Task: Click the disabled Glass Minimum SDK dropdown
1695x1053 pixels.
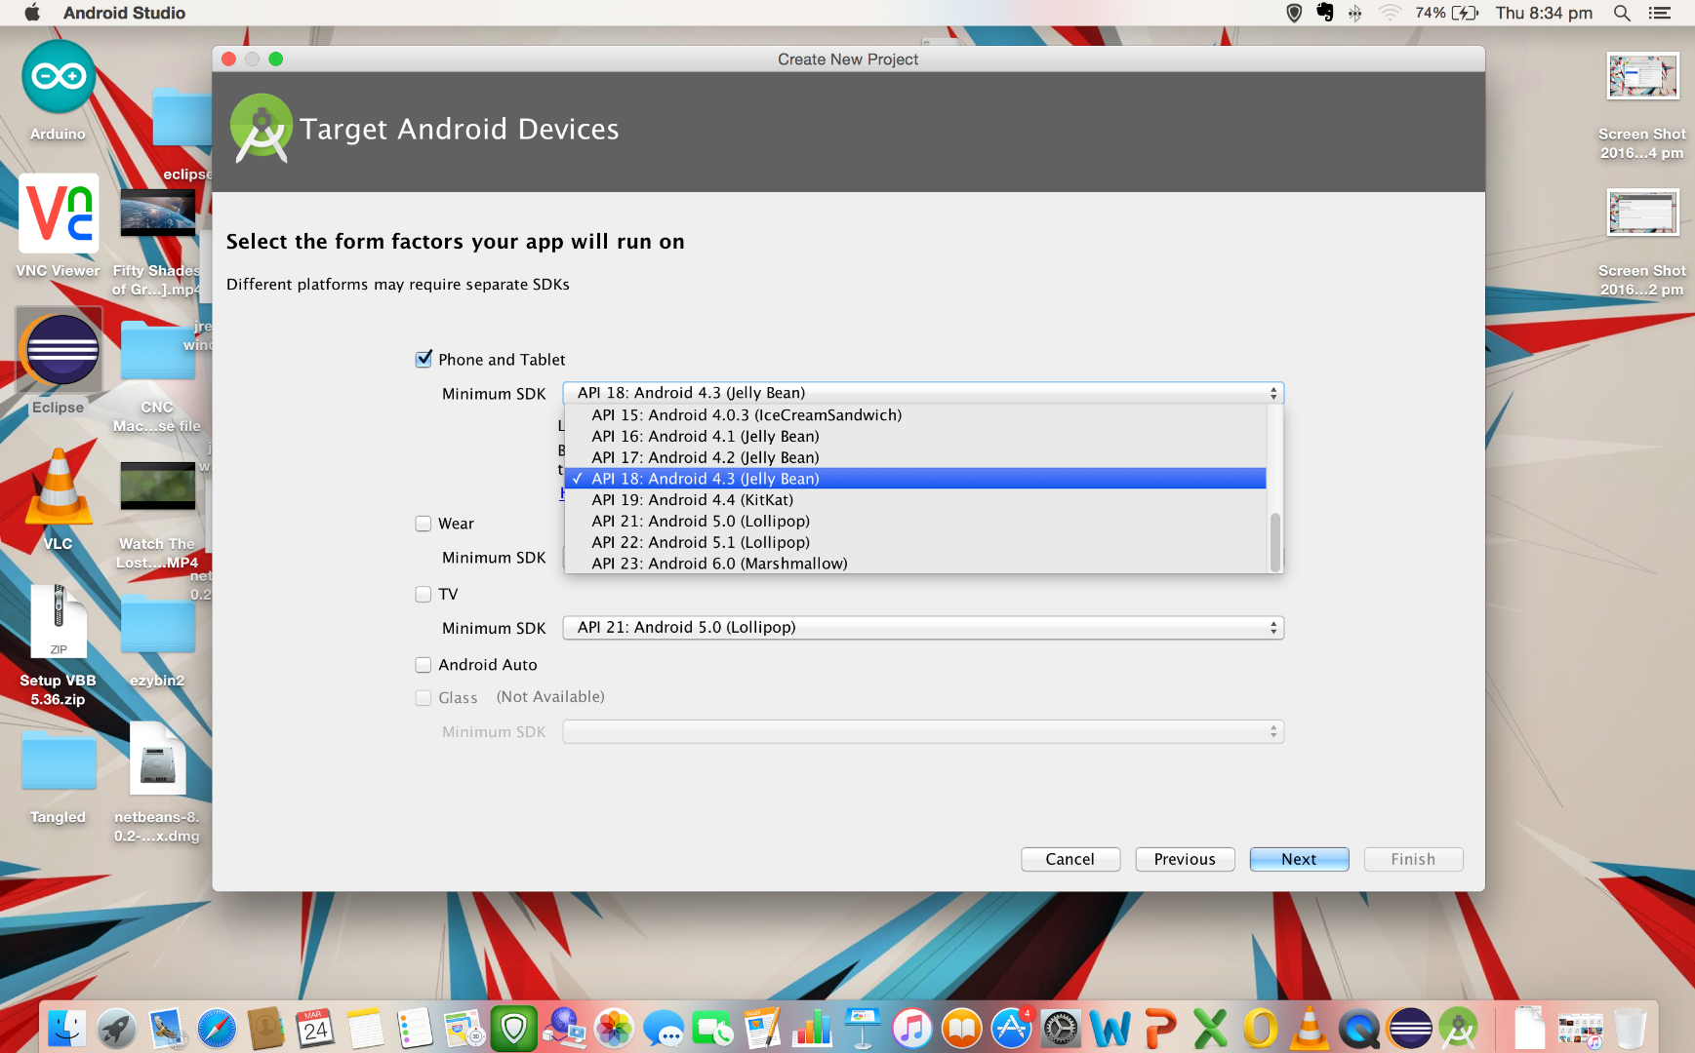Action: click(x=923, y=732)
